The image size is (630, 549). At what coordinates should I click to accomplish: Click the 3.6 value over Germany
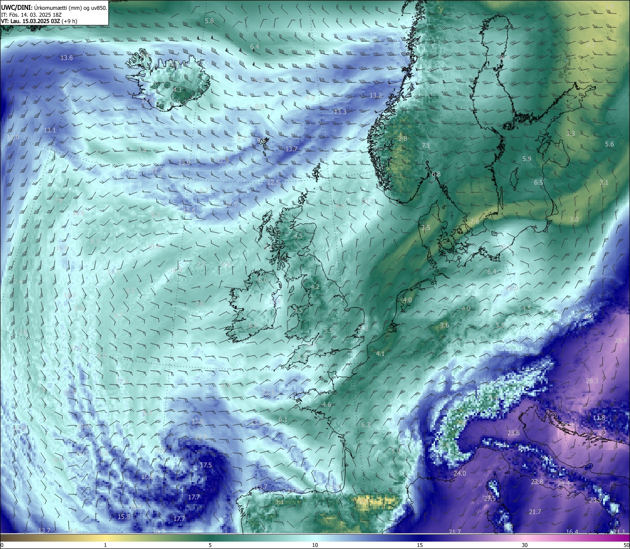[x=444, y=325]
